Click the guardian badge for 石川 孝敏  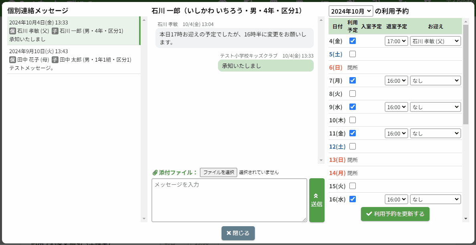(x=12, y=31)
